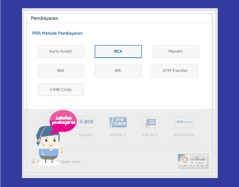
Task: Pick the BNI payment option
Action: 61,71
